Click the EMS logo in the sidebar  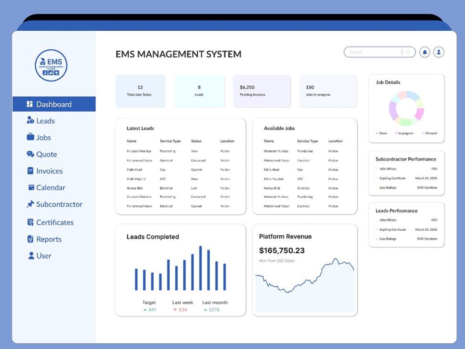point(51,65)
